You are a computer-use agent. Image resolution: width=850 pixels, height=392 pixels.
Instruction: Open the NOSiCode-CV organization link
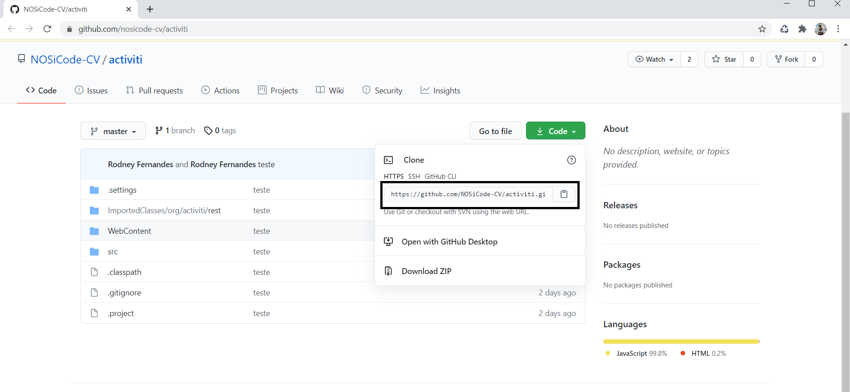(65, 59)
